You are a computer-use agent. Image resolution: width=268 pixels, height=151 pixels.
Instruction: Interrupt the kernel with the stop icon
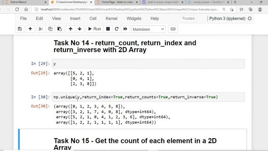(x=108, y=29)
